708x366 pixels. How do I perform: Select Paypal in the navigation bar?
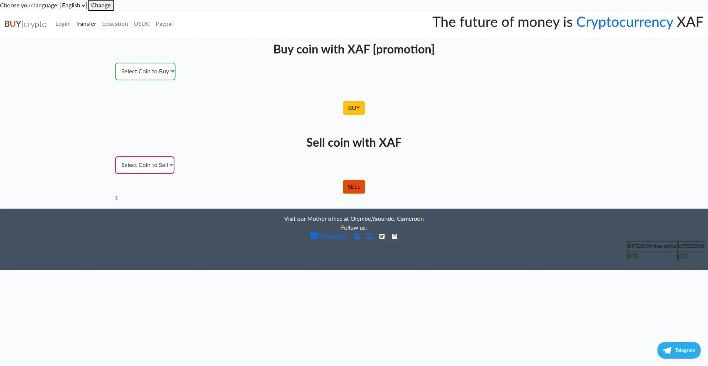(x=164, y=24)
